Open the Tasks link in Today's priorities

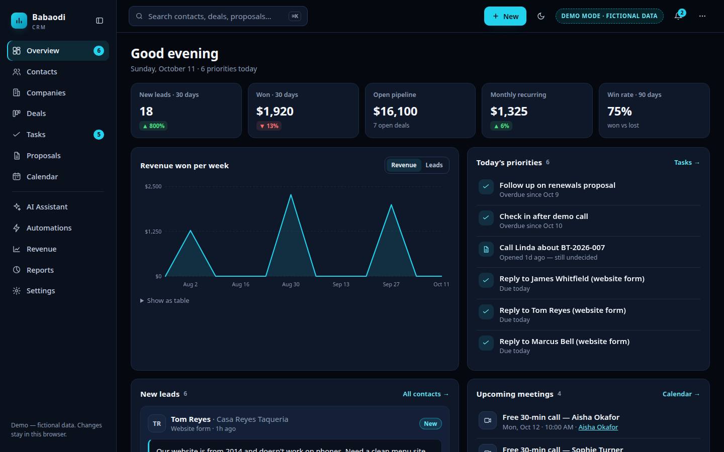pyautogui.click(x=687, y=163)
